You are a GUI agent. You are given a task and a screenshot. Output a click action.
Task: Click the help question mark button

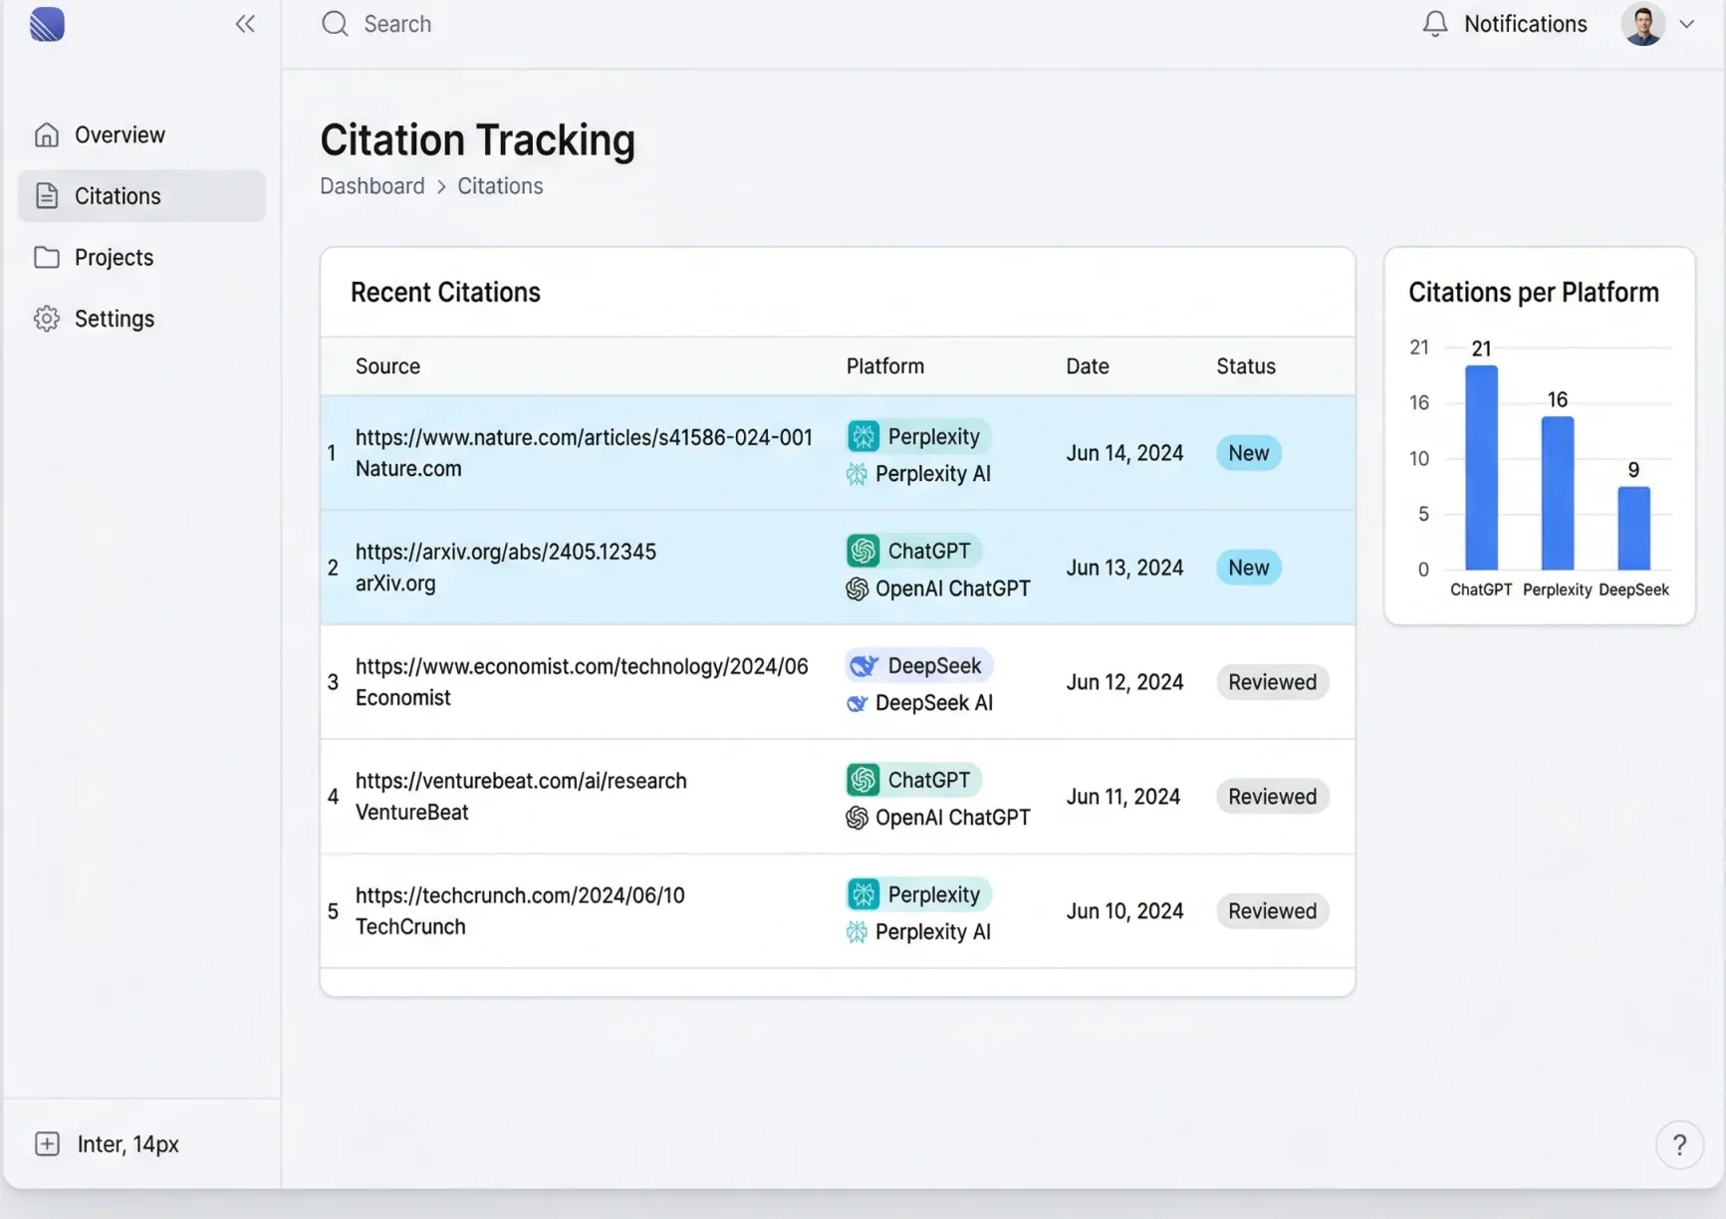click(x=1680, y=1144)
